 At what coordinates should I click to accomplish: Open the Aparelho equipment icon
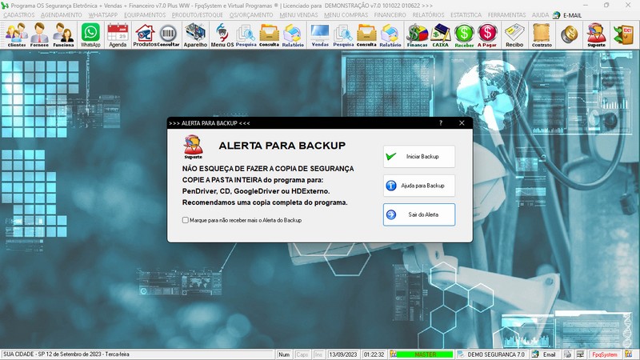[x=195, y=35]
